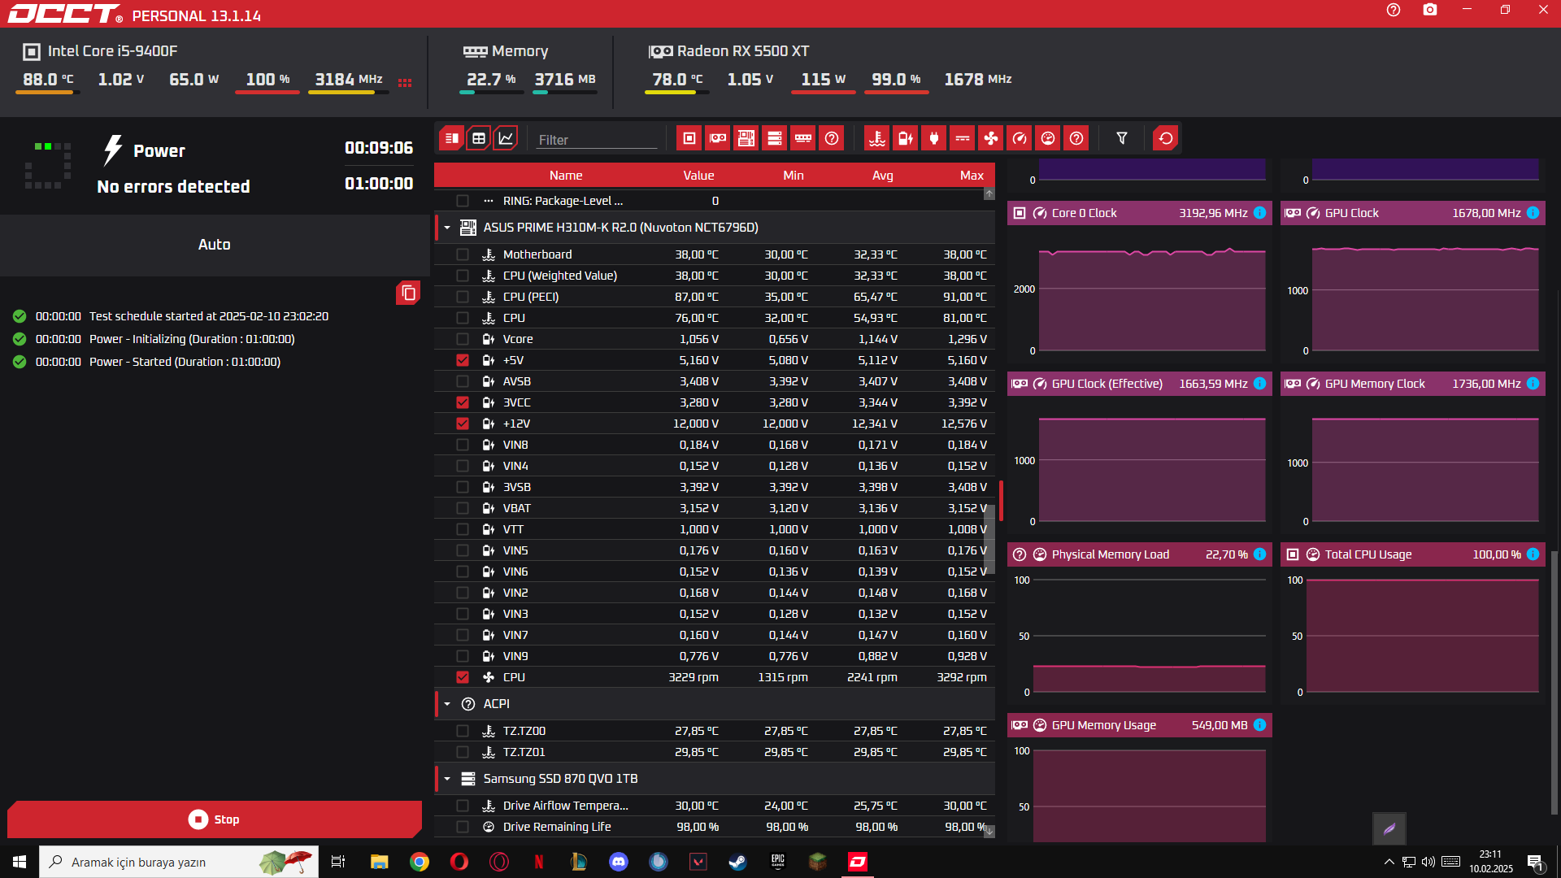Collapse the Samsung SSD 870 QVO group

coord(447,779)
